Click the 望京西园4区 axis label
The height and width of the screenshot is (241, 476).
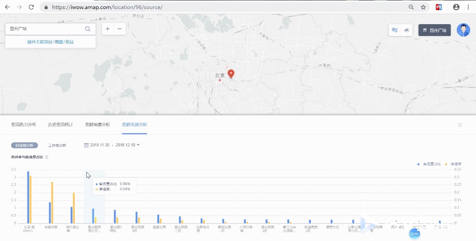pos(138,229)
